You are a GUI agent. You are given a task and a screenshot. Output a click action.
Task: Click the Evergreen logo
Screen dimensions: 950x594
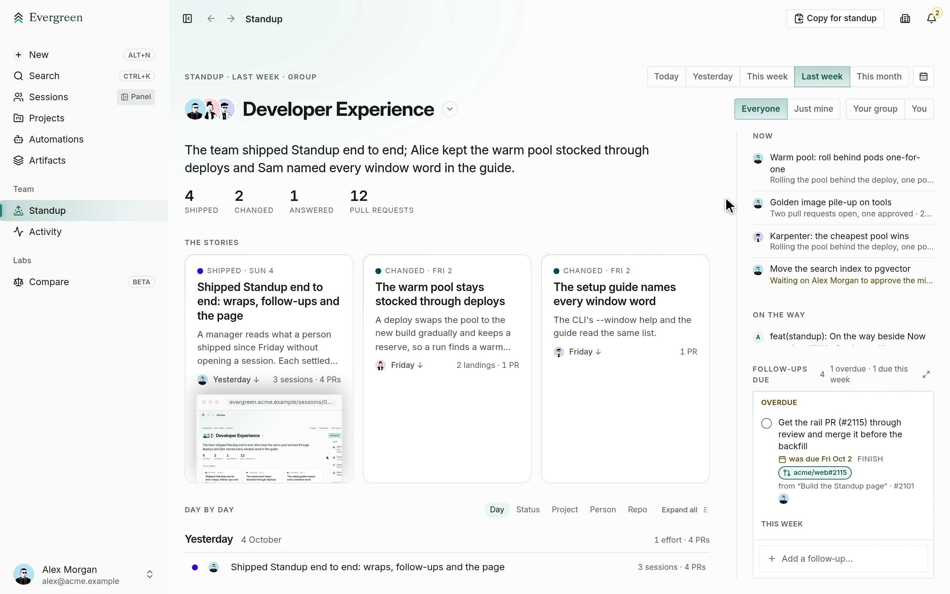[x=48, y=18]
